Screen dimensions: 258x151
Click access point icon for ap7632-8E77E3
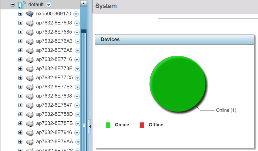click(x=30, y=87)
